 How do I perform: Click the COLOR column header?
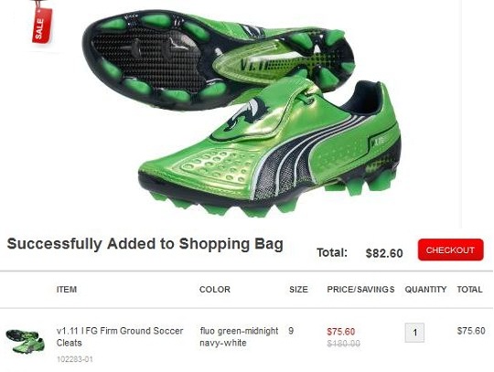coord(215,289)
